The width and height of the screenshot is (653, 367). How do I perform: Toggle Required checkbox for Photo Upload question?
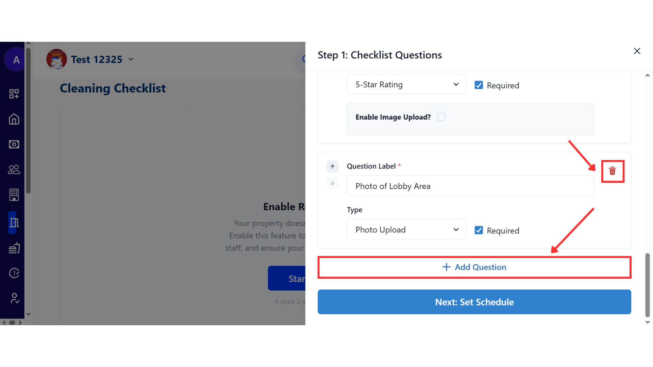(479, 230)
